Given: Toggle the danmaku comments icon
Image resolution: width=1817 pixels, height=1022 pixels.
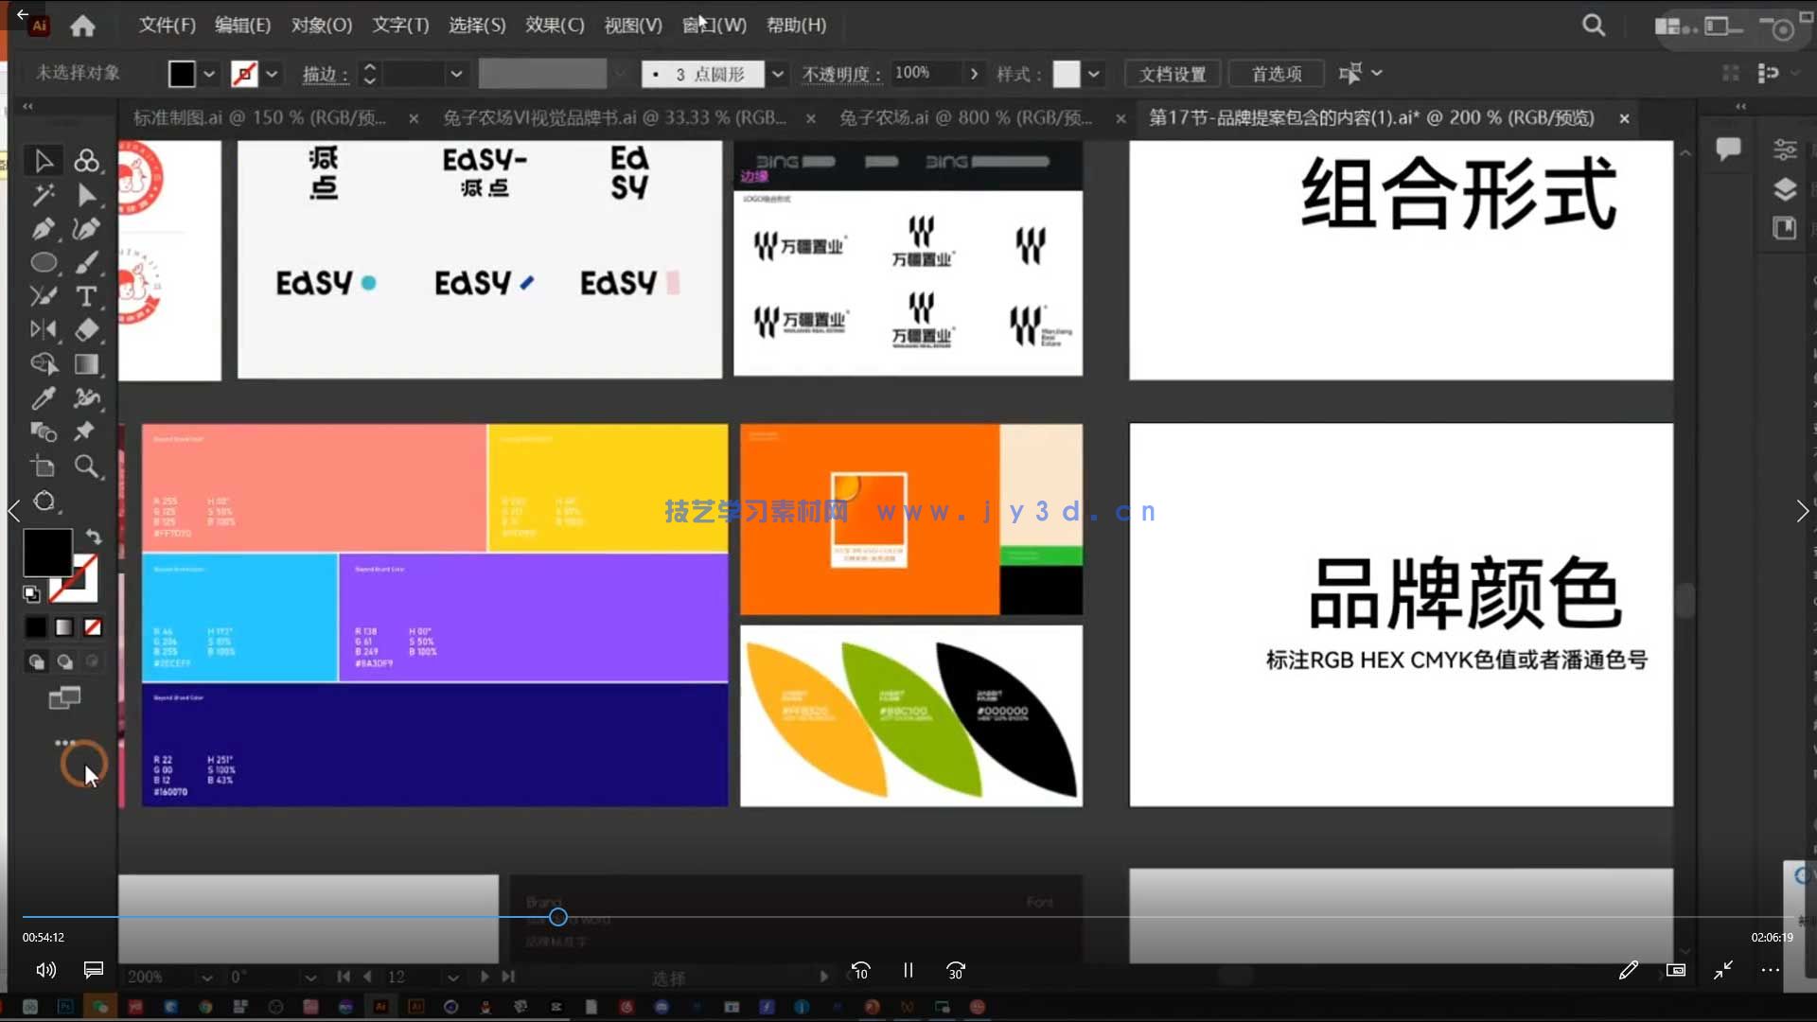Looking at the screenshot, I should click(x=92, y=970).
